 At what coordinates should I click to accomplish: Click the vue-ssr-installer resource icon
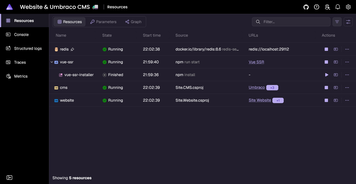click(x=61, y=75)
